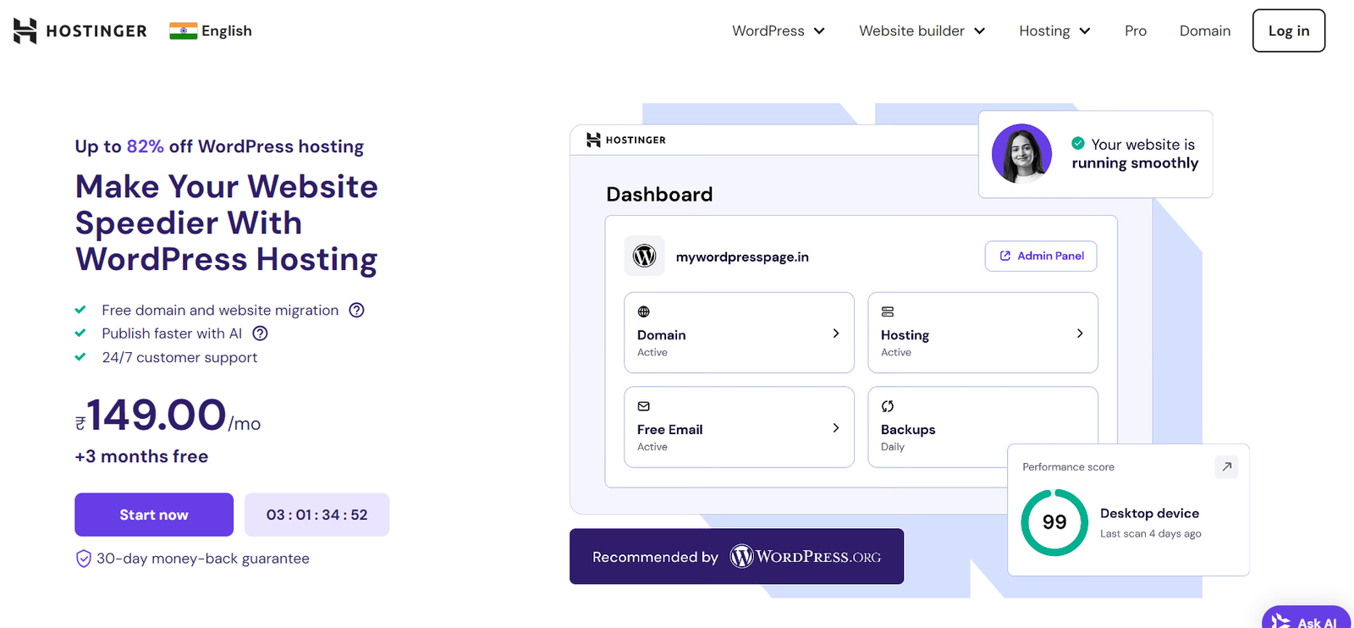Screen dimensions: 1354x628
Task: Expand the Free Email card arrow
Action: pos(836,428)
